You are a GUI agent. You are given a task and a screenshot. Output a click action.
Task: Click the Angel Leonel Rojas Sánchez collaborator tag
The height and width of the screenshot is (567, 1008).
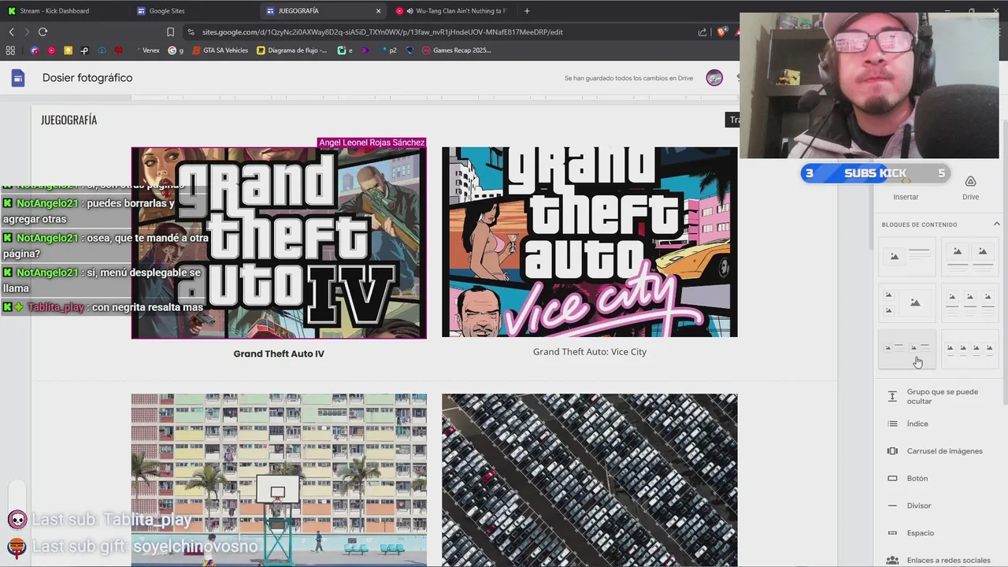(372, 143)
